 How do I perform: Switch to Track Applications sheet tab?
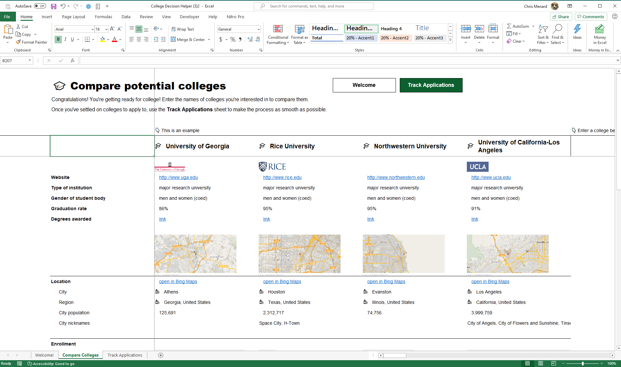tap(125, 355)
